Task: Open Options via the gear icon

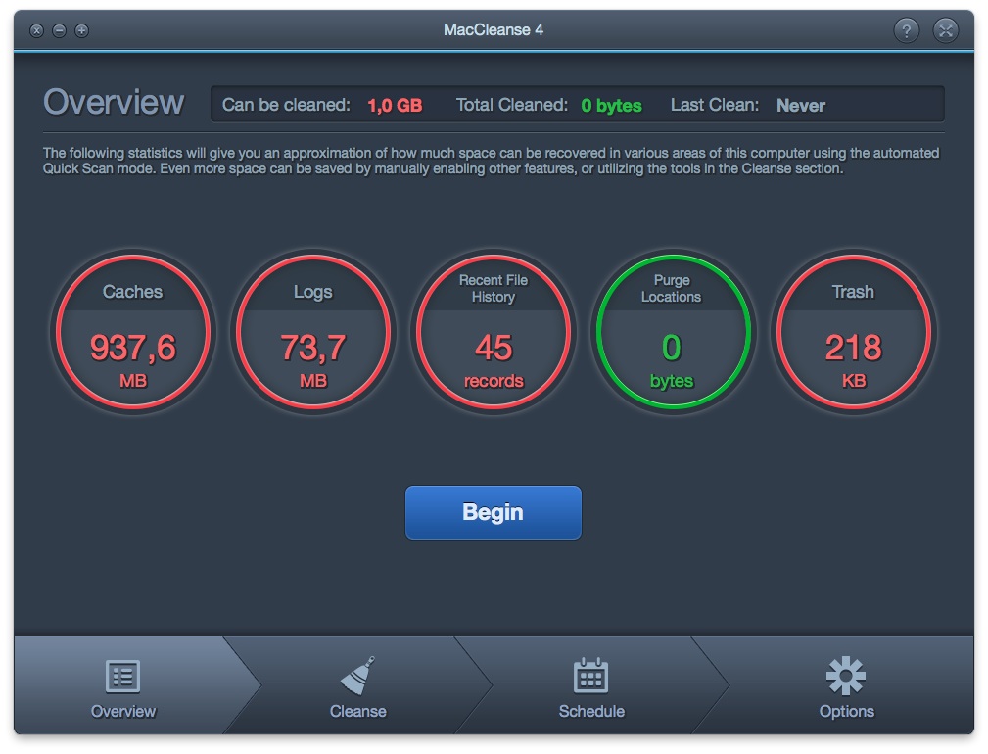Action: pyautogui.click(x=846, y=676)
